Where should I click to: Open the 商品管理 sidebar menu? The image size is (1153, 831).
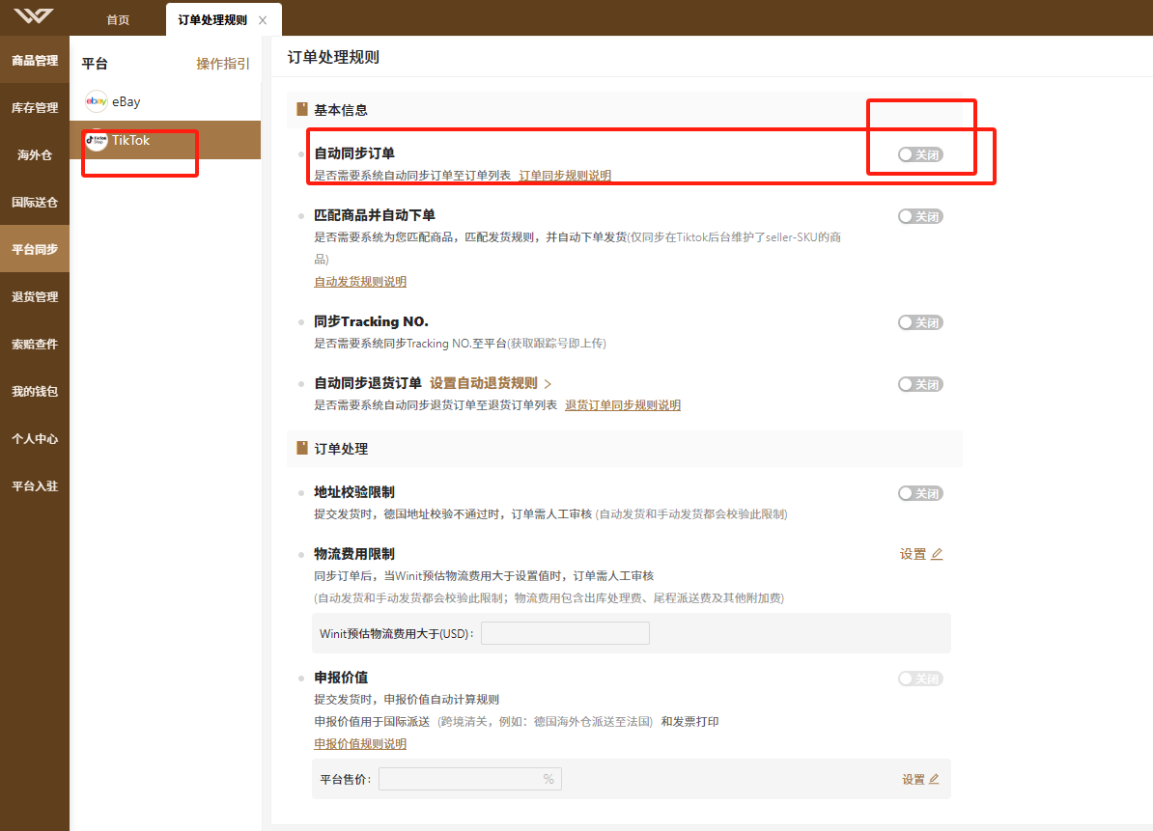[x=35, y=60]
